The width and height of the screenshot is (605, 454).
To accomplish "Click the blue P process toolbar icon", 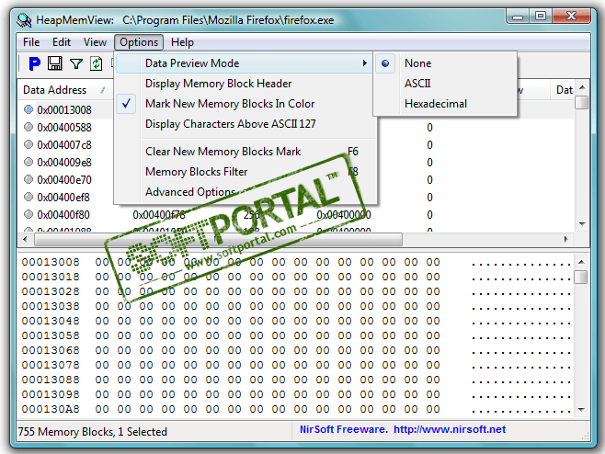I will 34,63.
